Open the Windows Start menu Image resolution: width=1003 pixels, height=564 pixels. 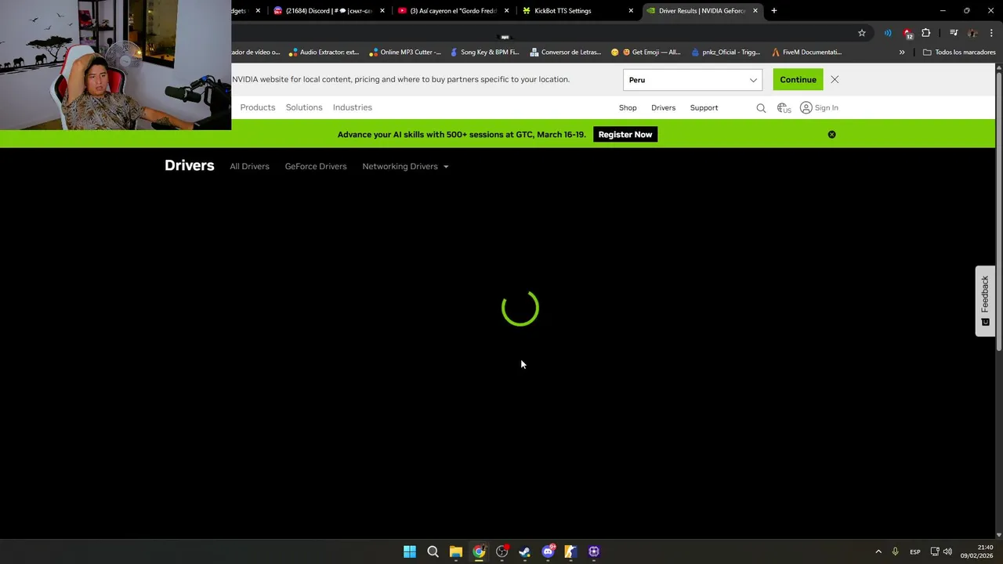tap(410, 551)
